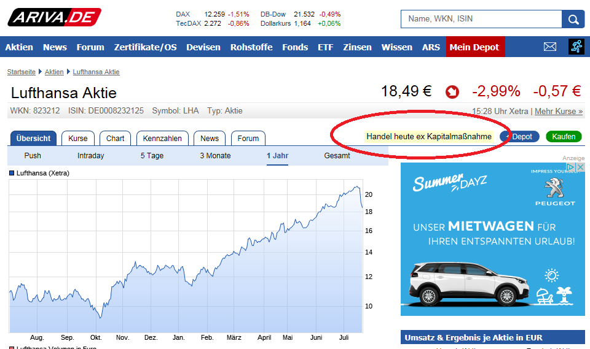Click the Umsatz & Ergebnis je Aktie header
Screen dimensions: 590x349
[x=492, y=337]
